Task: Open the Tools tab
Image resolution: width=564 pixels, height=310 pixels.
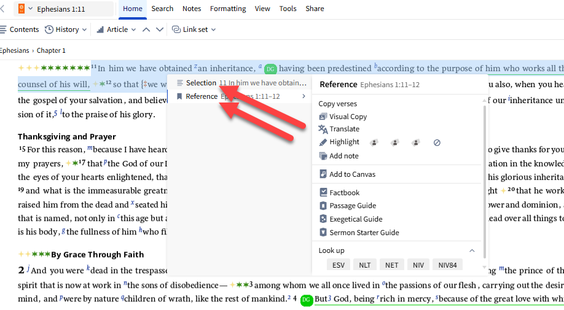Action: (288, 9)
